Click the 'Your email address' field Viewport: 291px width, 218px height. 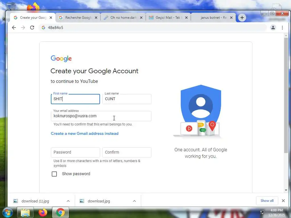point(101,116)
